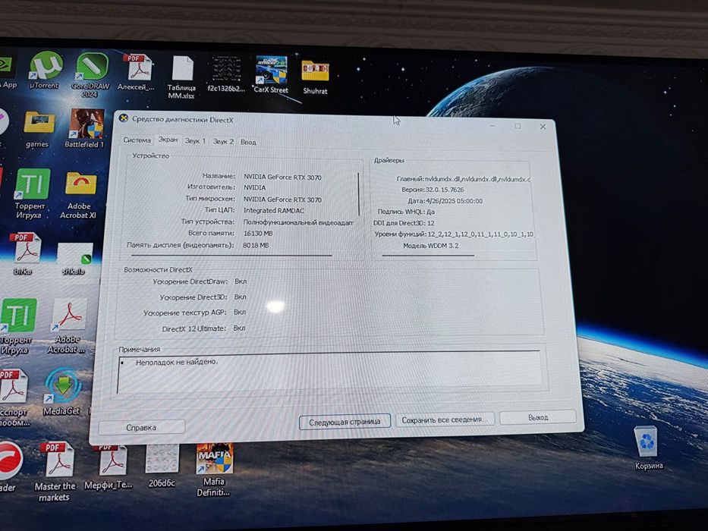The image size is (708, 531).
Task: Click Сохранить все сведения button
Action: [x=445, y=419]
